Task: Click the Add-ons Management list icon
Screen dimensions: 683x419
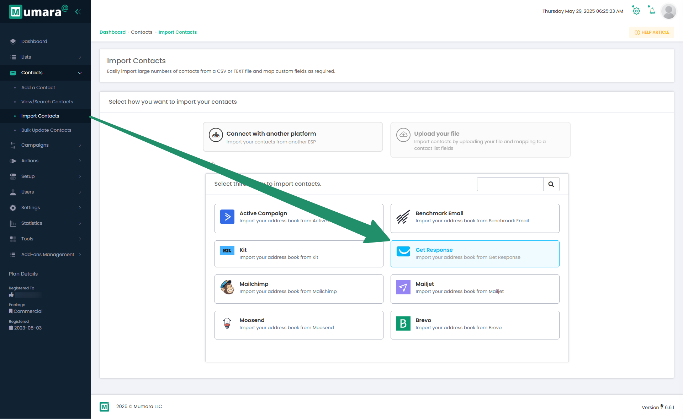Action: (x=13, y=255)
